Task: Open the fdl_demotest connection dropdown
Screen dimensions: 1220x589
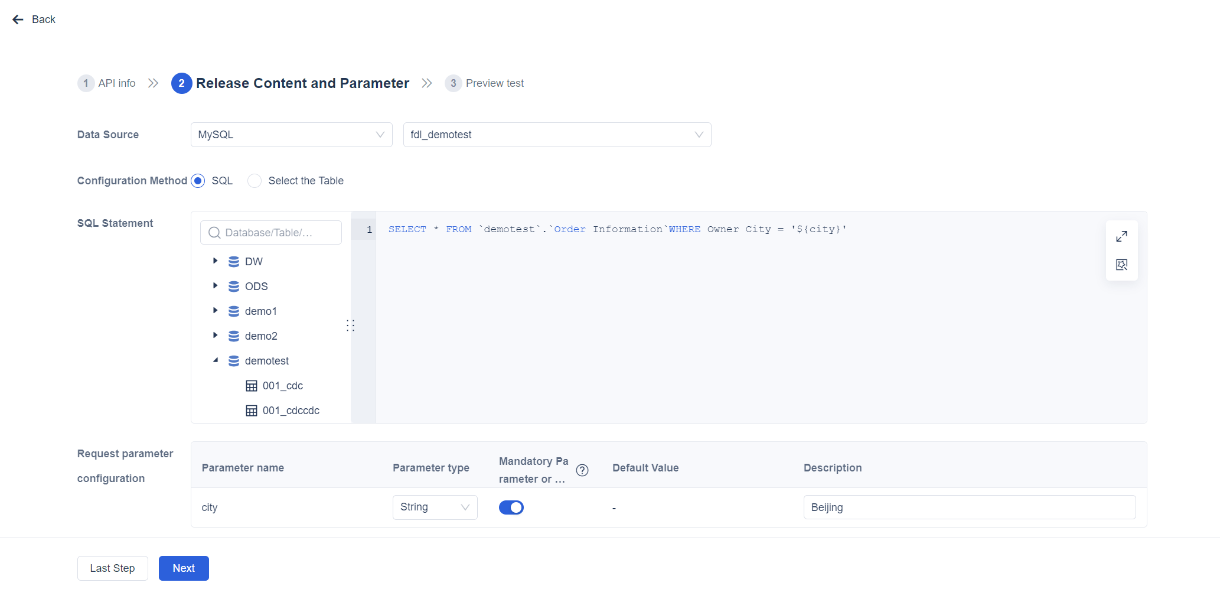Action: pos(557,135)
